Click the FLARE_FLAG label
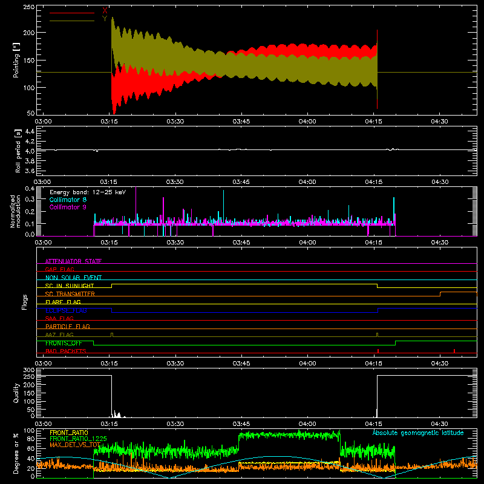This screenshot has width=484, height=484. tap(63, 302)
